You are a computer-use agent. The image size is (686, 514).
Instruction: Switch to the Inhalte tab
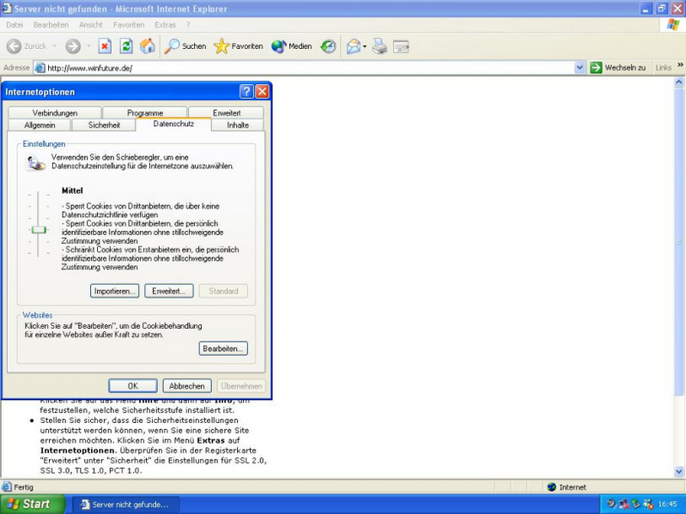[238, 125]
